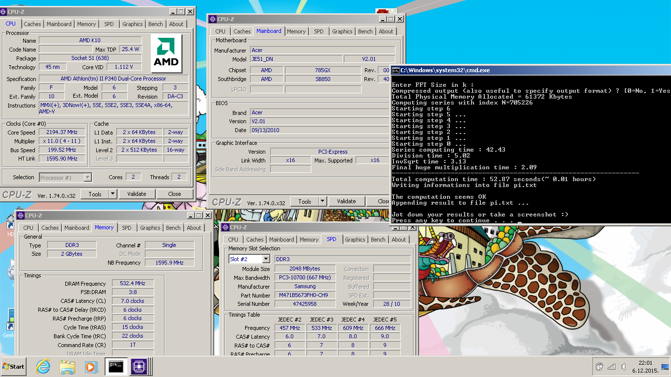Open About tab in the SPD window
Image resolution: width=671 pixels, height=377 pixels.
399,240
